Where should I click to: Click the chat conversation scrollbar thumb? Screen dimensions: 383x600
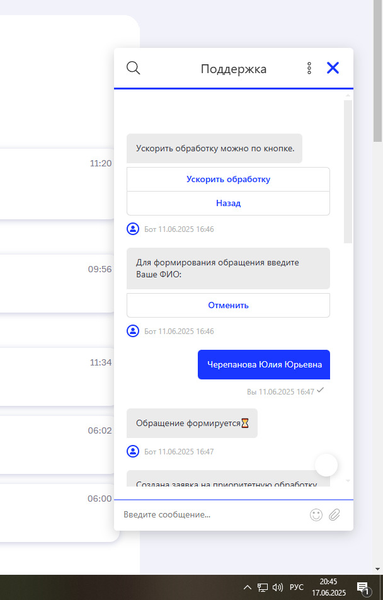pos(348,170)
